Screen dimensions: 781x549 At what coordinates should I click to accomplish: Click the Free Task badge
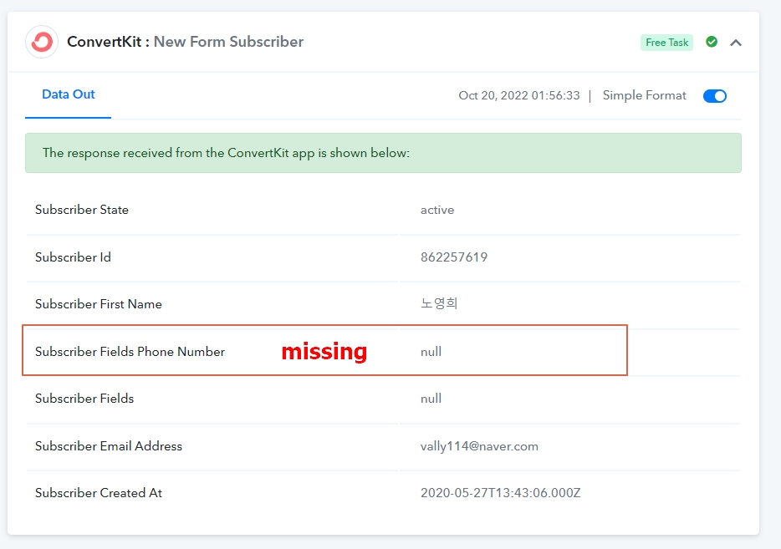667,43
